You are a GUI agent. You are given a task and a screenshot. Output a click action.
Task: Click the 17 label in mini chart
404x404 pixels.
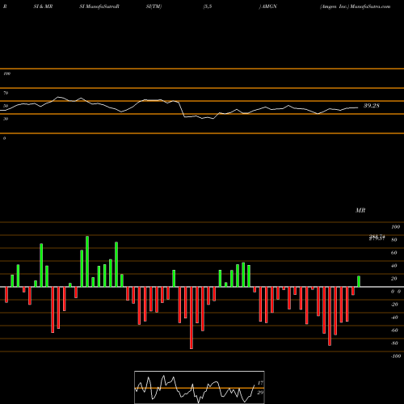pos(260,383)
